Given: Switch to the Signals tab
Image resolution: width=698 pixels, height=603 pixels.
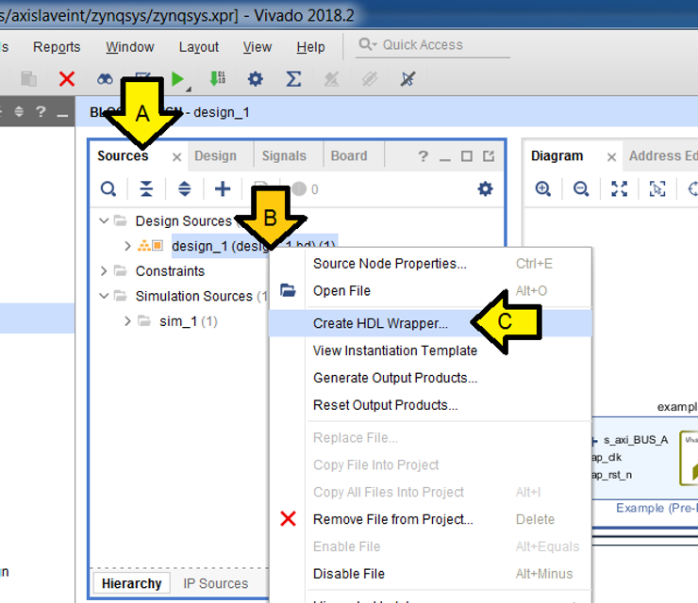Looking at the screenshot, I should (284, 155).
